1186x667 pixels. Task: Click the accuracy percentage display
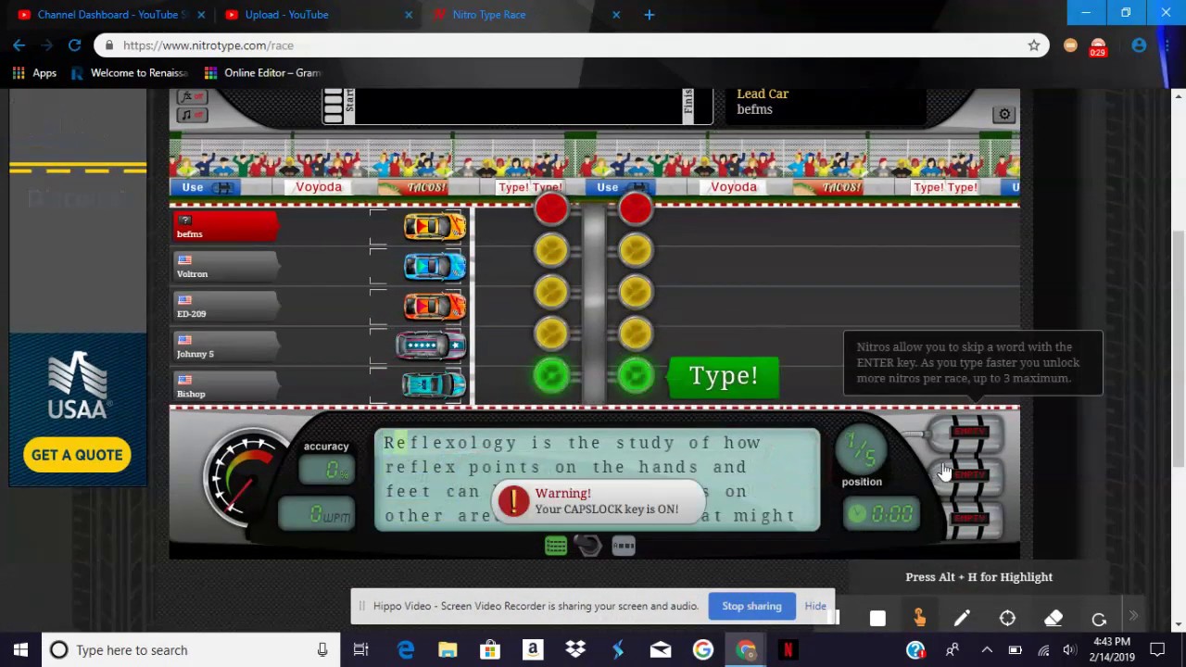point(326,471)
